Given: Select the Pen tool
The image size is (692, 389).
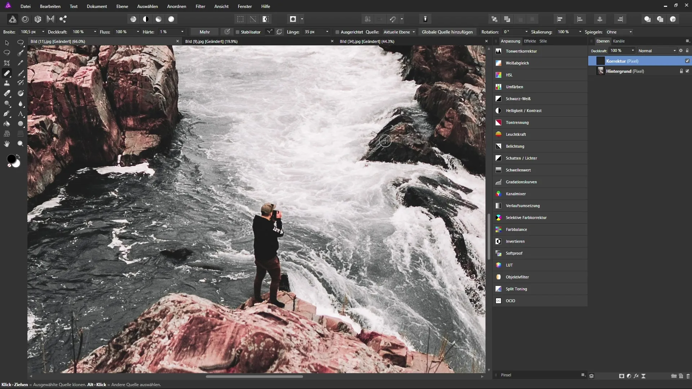Looking at the screenshot, I should pos(7,113).
